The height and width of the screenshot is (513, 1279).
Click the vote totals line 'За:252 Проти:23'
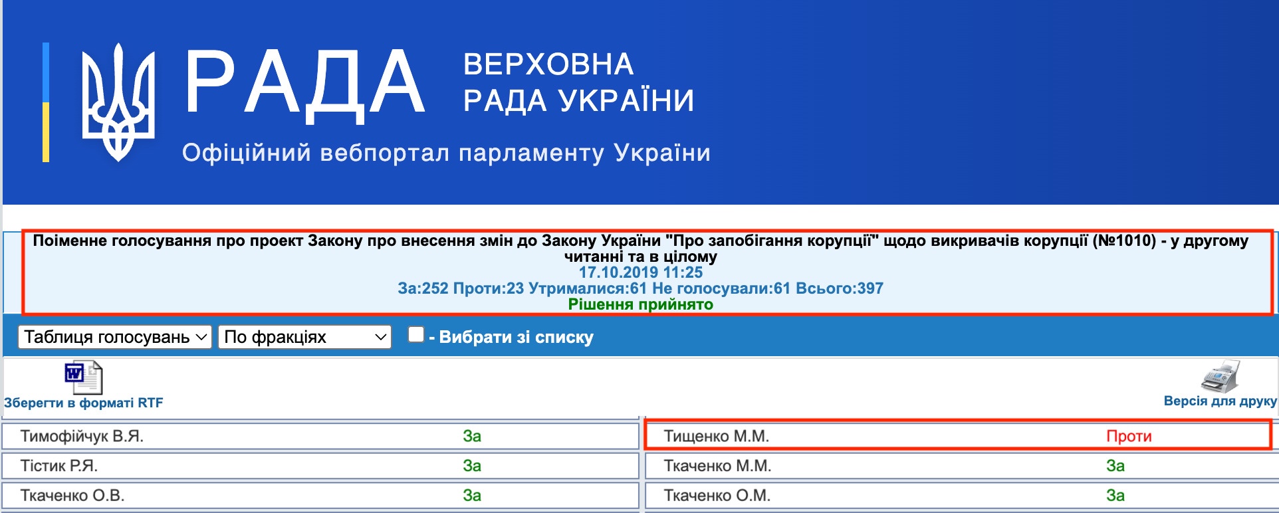(x=640, y=288)
